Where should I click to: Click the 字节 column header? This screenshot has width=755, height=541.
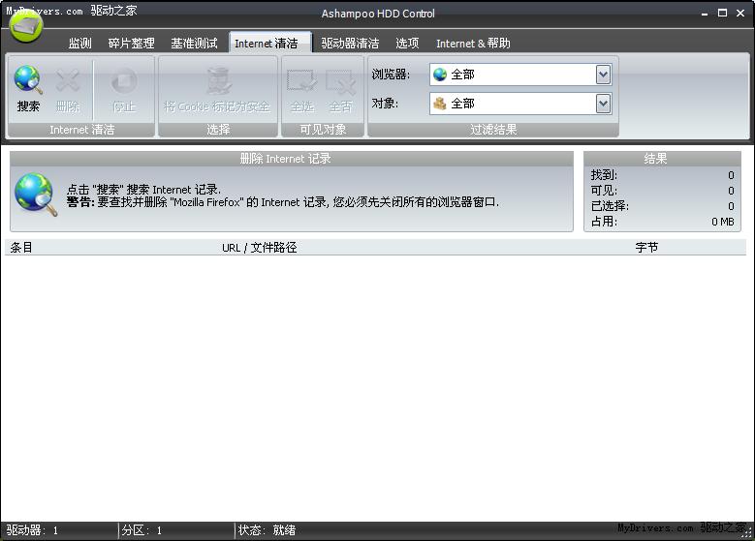tap(646, 247)
